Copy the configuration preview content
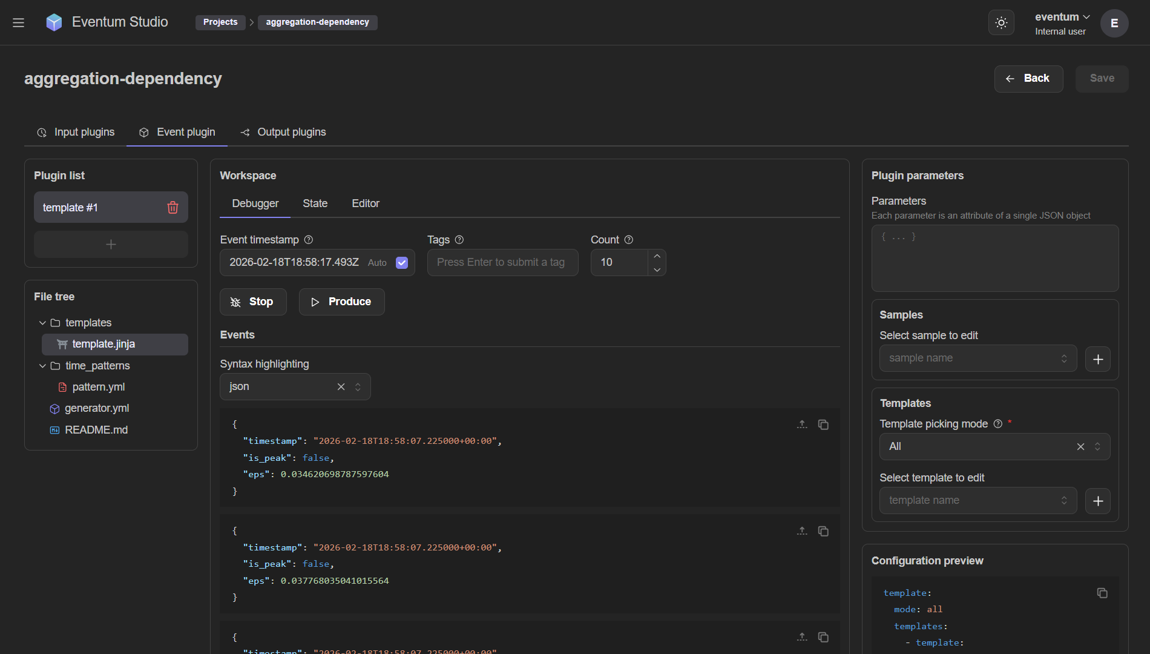 coord(1102,593)
